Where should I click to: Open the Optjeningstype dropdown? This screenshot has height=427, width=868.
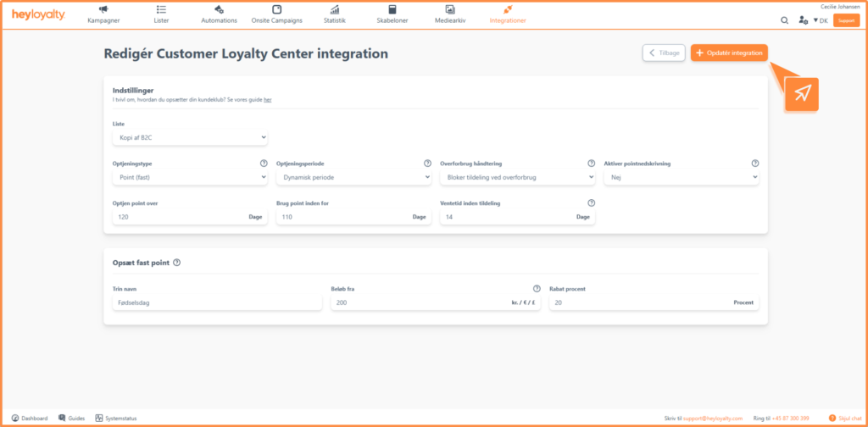(x=190, y=178)
